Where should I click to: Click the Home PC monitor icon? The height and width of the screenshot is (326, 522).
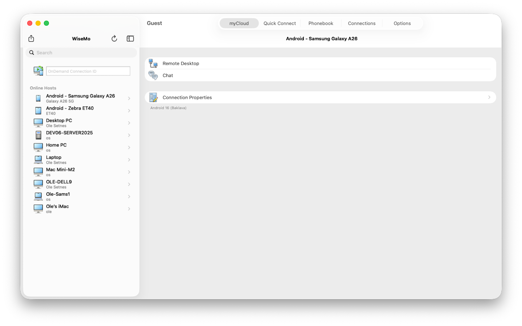coord(38,147)
